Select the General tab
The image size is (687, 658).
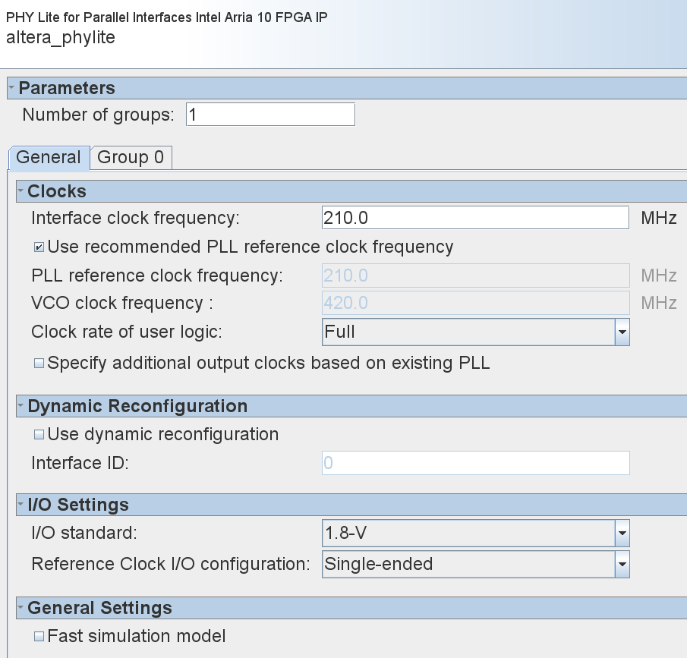point(49,157)
